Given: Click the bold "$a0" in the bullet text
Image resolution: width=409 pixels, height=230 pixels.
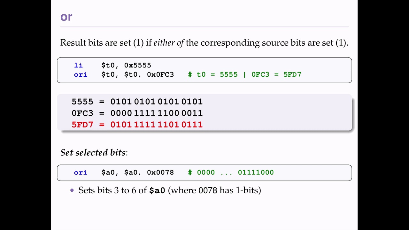Looking at the screenshot, I should point(157,191).
